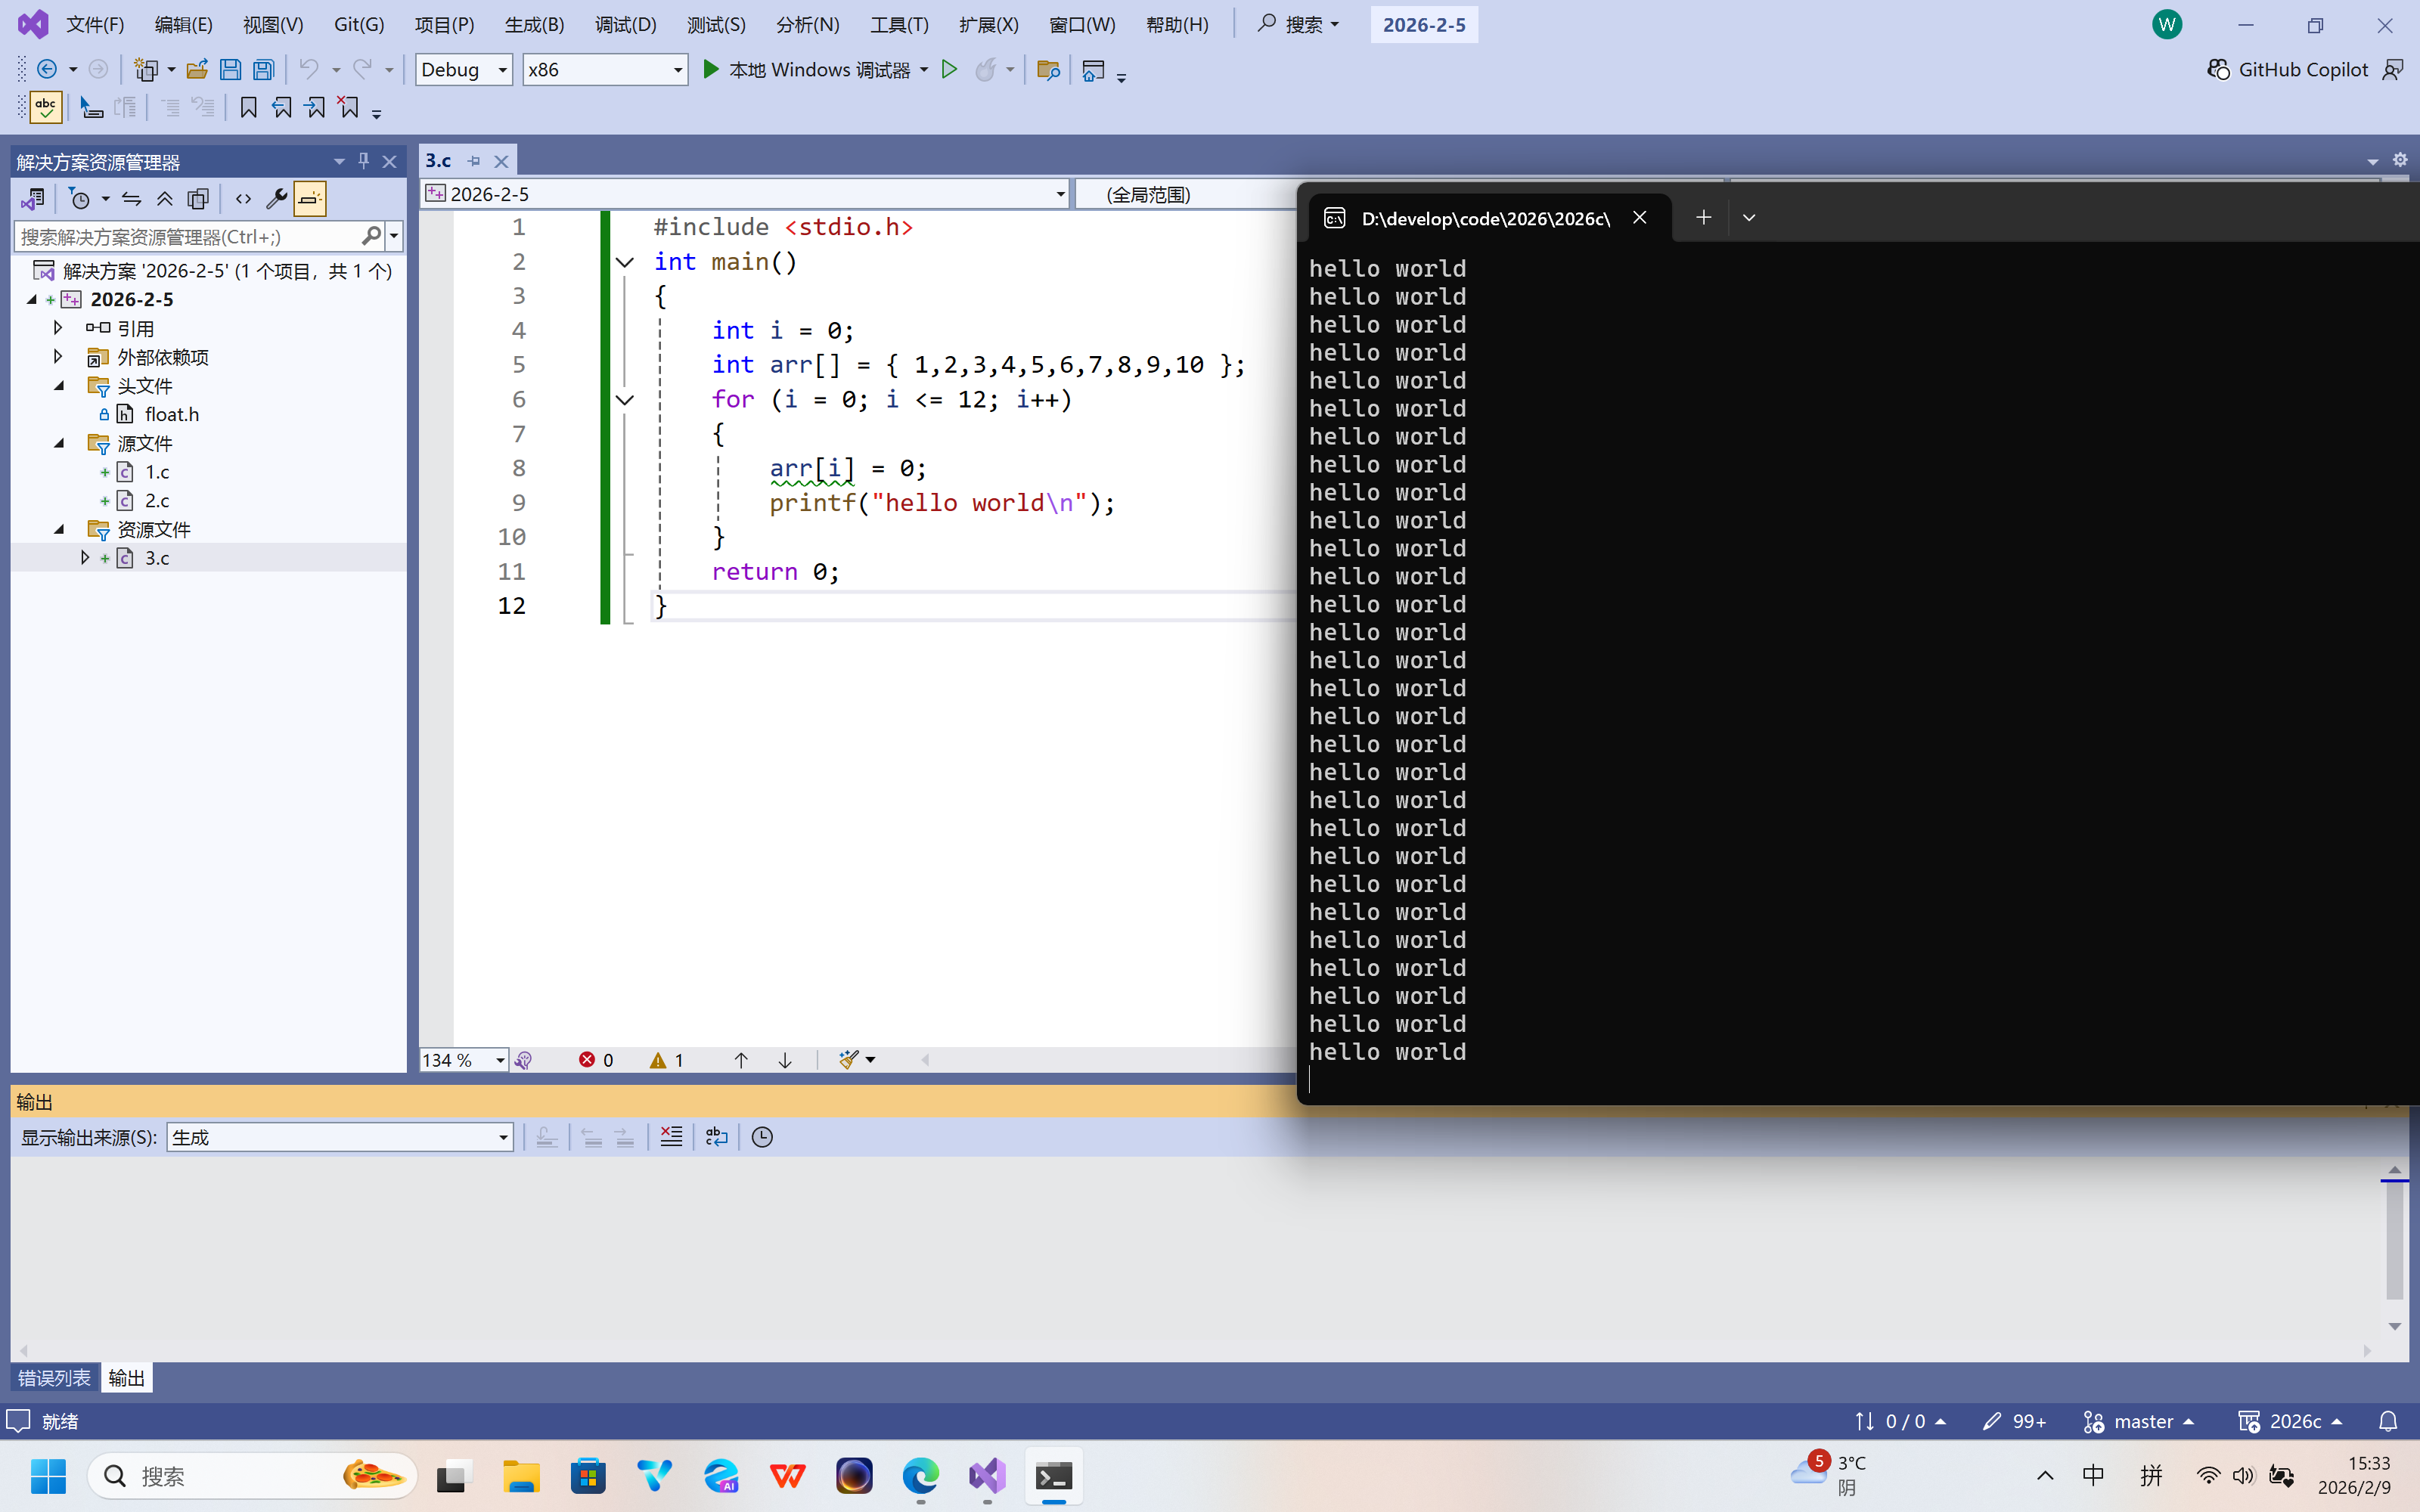Viewport: 2420px width, 1512px height.
Task: Select 1.c in Solution Explorer
Action: click(157, 471)
